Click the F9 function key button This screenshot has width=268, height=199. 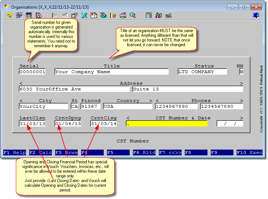(x=222, y=152)
